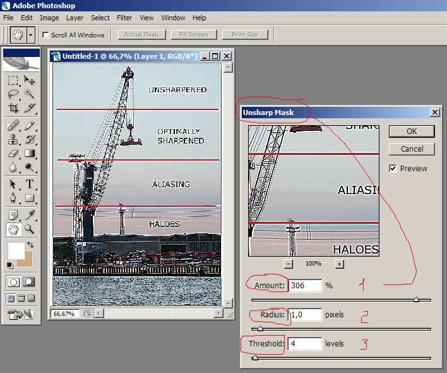Cancel the Unsharp Mask dialog

[411, 149]
